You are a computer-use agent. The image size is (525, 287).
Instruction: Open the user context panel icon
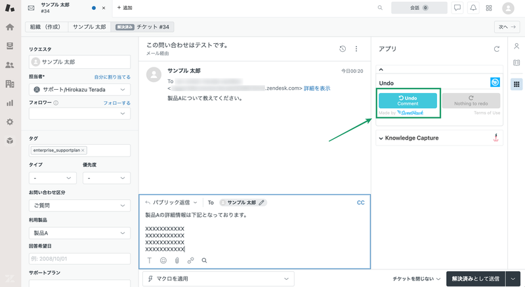point(516,47)
